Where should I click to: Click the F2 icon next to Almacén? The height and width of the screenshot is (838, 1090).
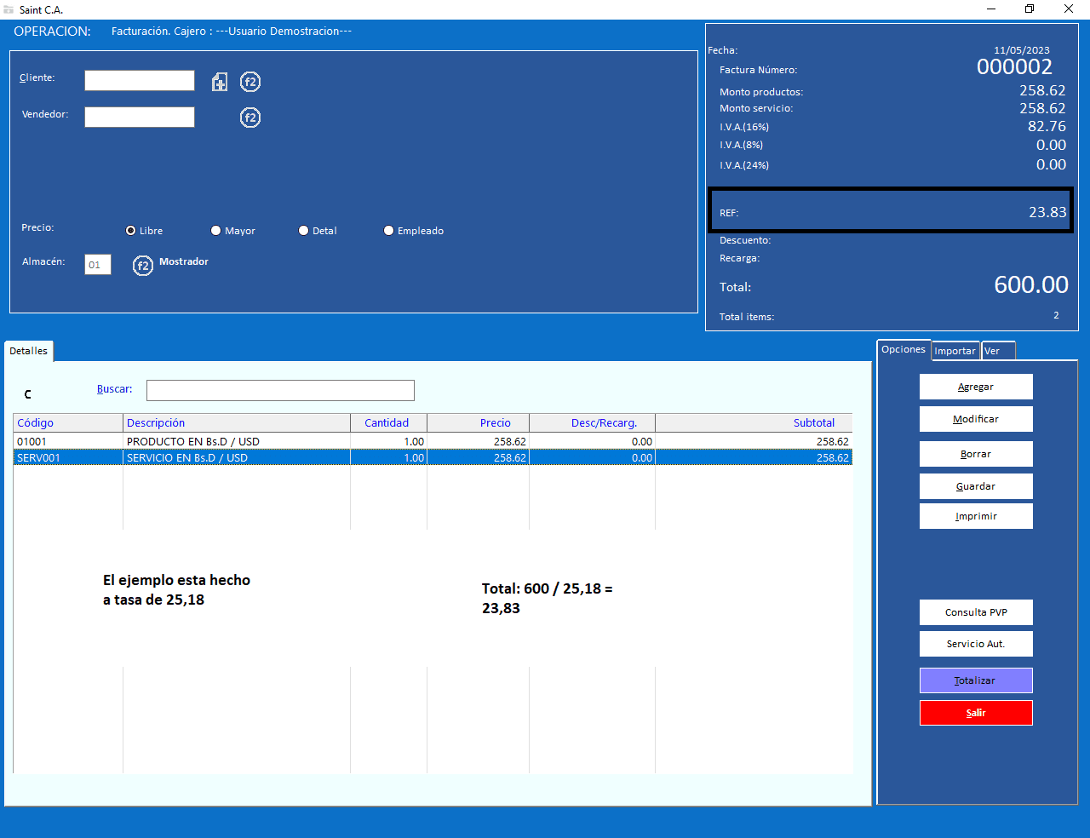[143, 266]
